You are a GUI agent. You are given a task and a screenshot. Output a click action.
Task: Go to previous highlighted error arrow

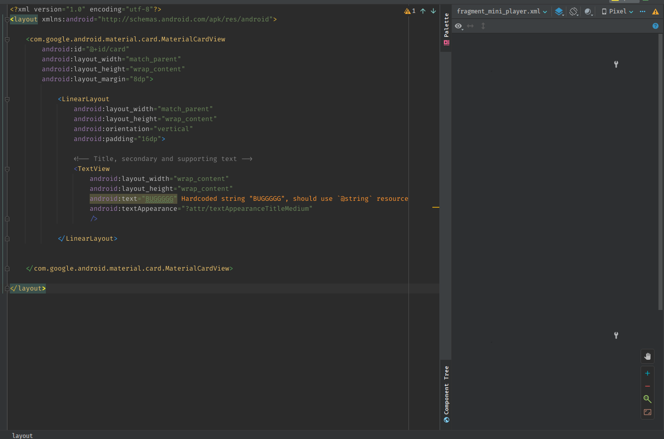pyautogui.click(x=423, y=10)
